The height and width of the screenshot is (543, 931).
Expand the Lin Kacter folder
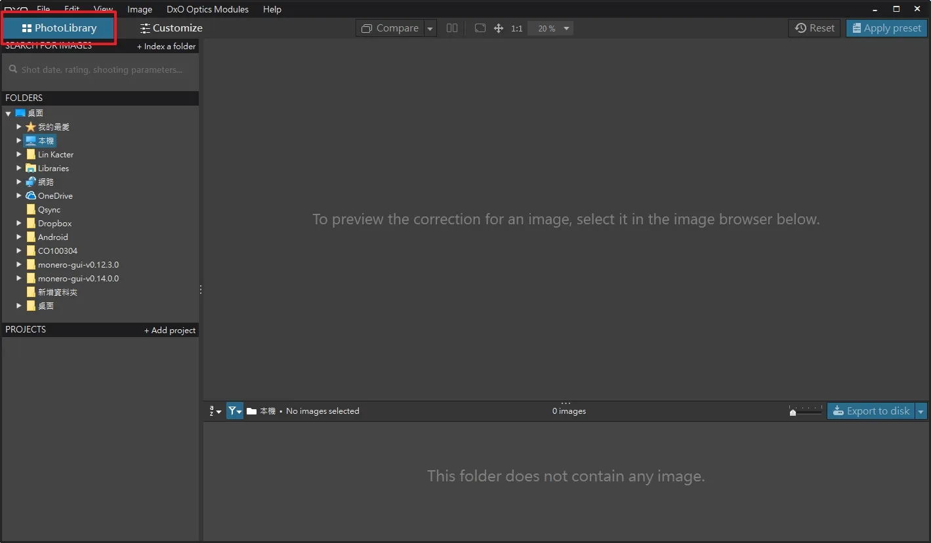[19, 155]
